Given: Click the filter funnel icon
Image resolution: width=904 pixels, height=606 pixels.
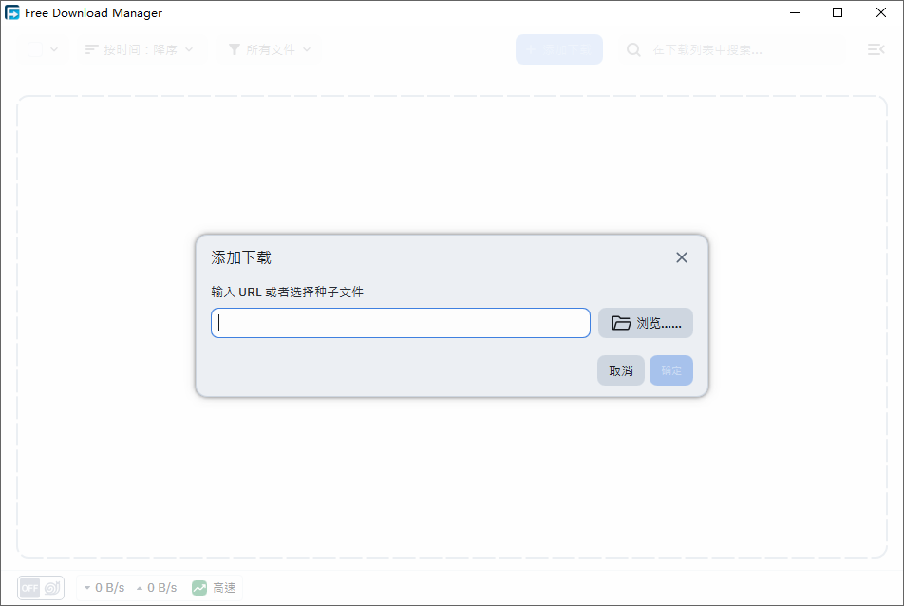Looking at the screenshot, I should pyautogui.click(x=234, y=49).
